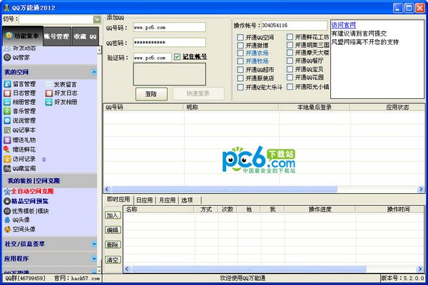Open 精品空间预览 preview icon
Image resolution: width=428 pixels, height=285 pixels.
[7, 201]
